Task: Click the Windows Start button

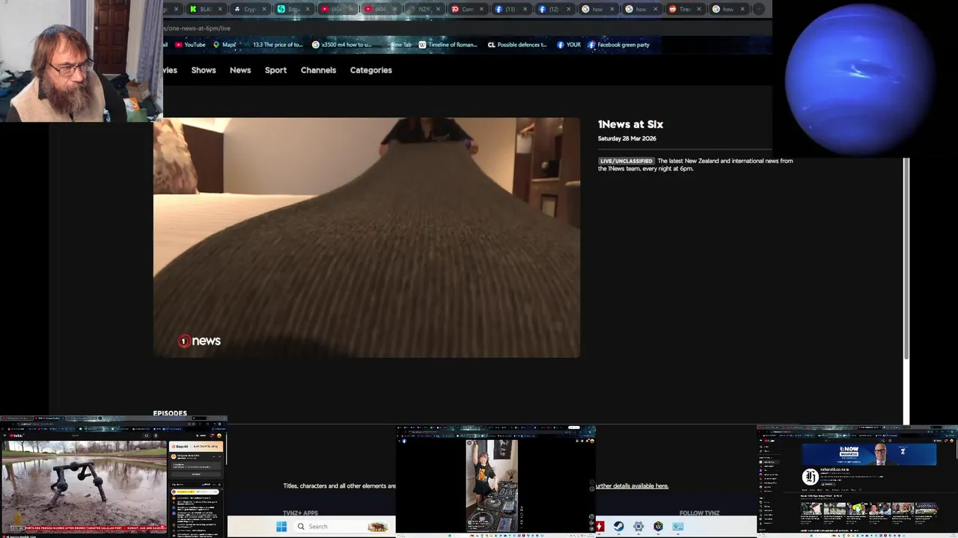Action: click(281, 526)
